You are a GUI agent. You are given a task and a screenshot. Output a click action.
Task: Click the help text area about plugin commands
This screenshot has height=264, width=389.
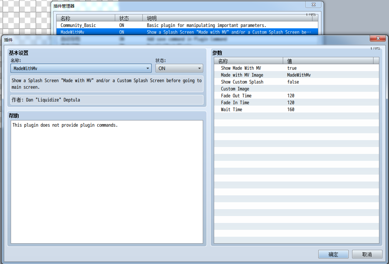click(107, 182)
